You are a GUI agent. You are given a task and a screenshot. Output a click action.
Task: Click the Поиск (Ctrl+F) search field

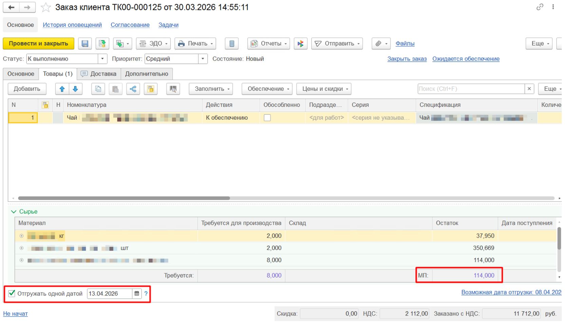(471, 89)
